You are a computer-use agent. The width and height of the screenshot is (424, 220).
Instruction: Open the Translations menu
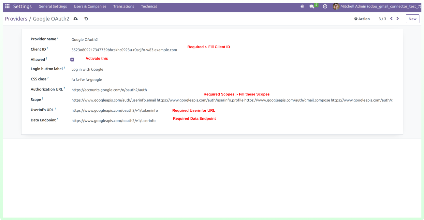[x=124, y=7]
